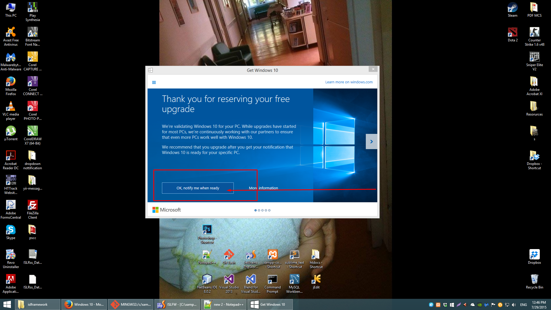Select the first page indicator dot
The width and height of the screenshot is (551, 310).
coord(256,210)
